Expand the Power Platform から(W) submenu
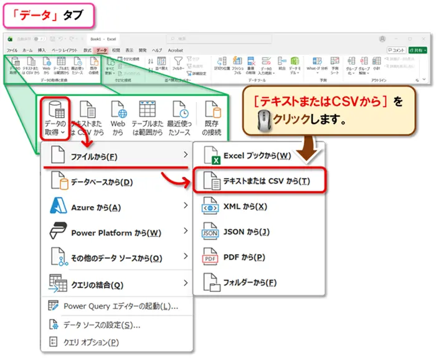436x358 pixels. point(117,232)
